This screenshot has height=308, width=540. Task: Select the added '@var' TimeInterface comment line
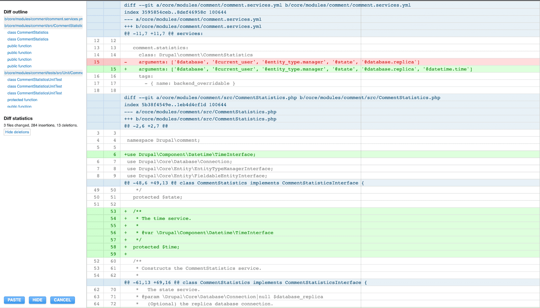click(205, 233)
